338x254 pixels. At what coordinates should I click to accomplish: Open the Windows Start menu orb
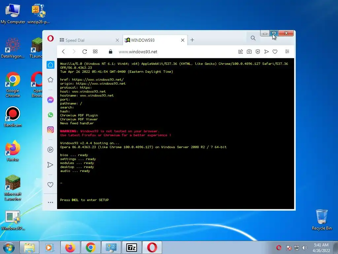point(9,247)
